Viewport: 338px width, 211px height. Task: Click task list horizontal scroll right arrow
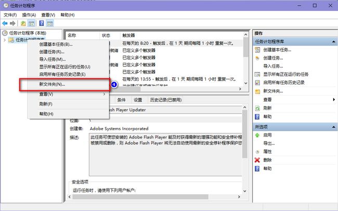pyautogui.click(x=240, y=89)
